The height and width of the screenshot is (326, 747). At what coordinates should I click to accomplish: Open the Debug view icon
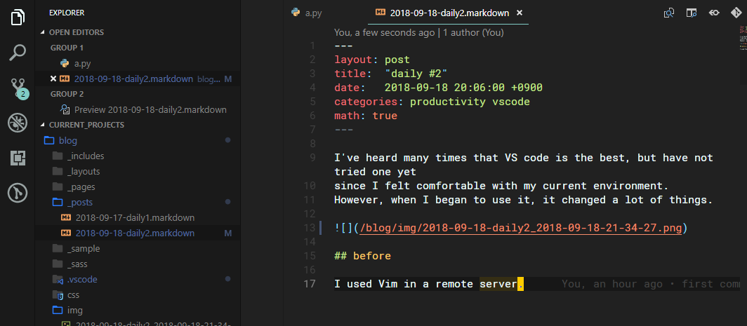click(x=18, y=123)
